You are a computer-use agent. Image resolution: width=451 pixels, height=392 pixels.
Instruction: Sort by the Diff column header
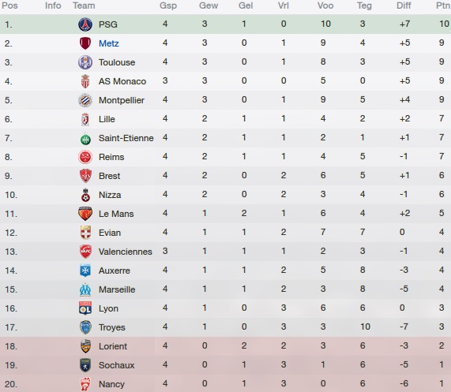coord(404,6)
